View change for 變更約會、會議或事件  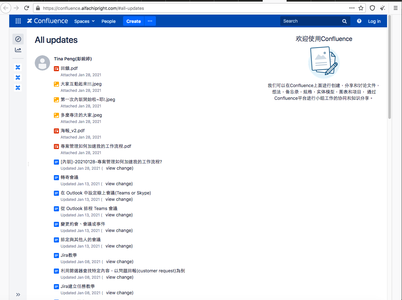(118, 230)
